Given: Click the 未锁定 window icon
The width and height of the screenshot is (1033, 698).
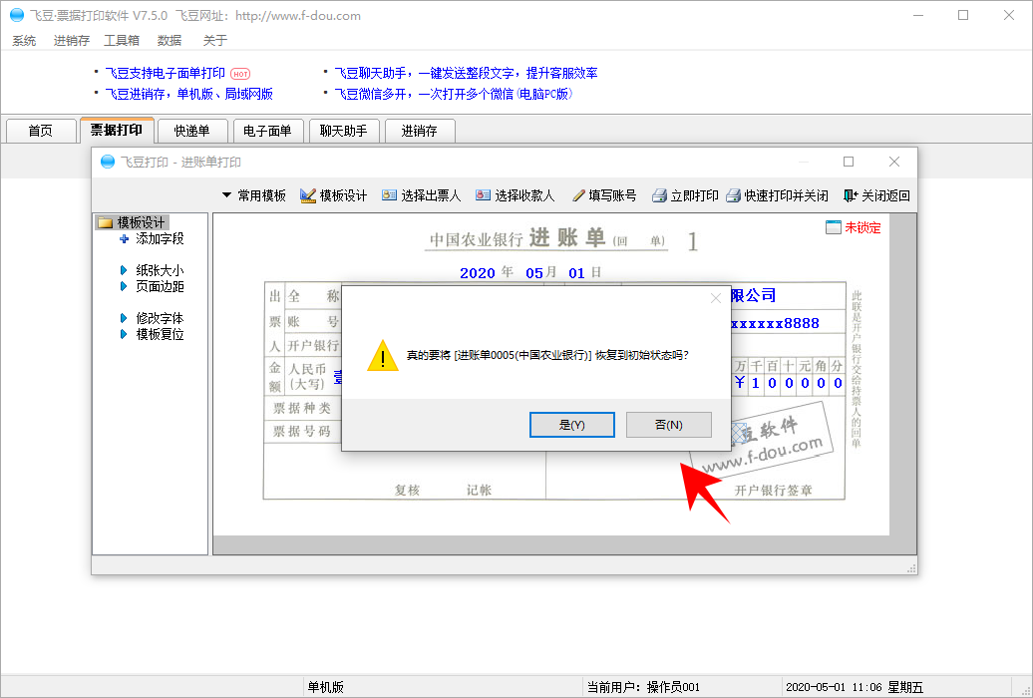Looking at the screenshot, I should [834, 227].
